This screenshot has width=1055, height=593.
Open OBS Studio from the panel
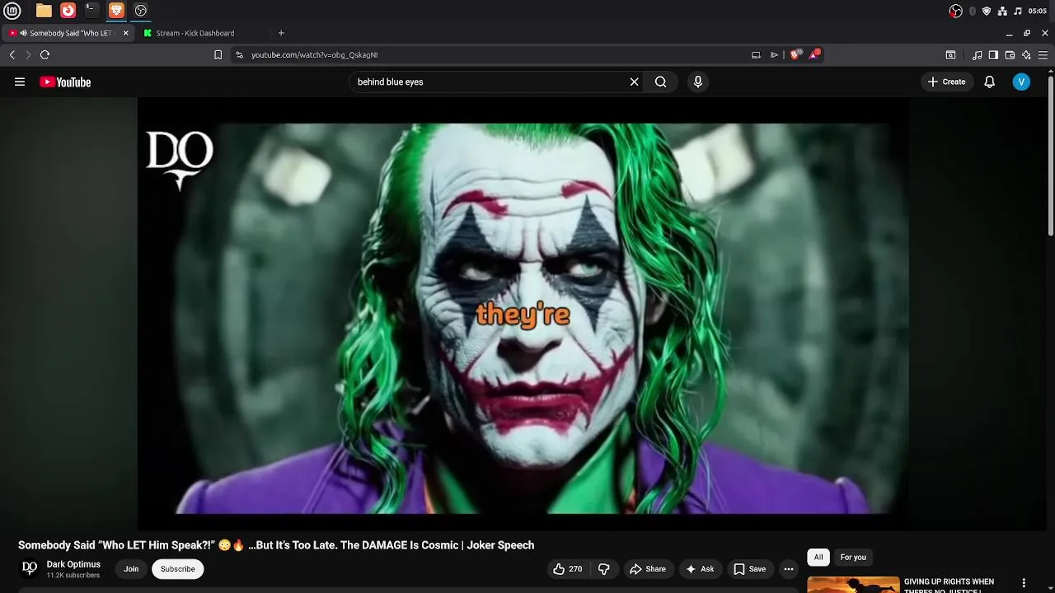(x=141, y=11)
